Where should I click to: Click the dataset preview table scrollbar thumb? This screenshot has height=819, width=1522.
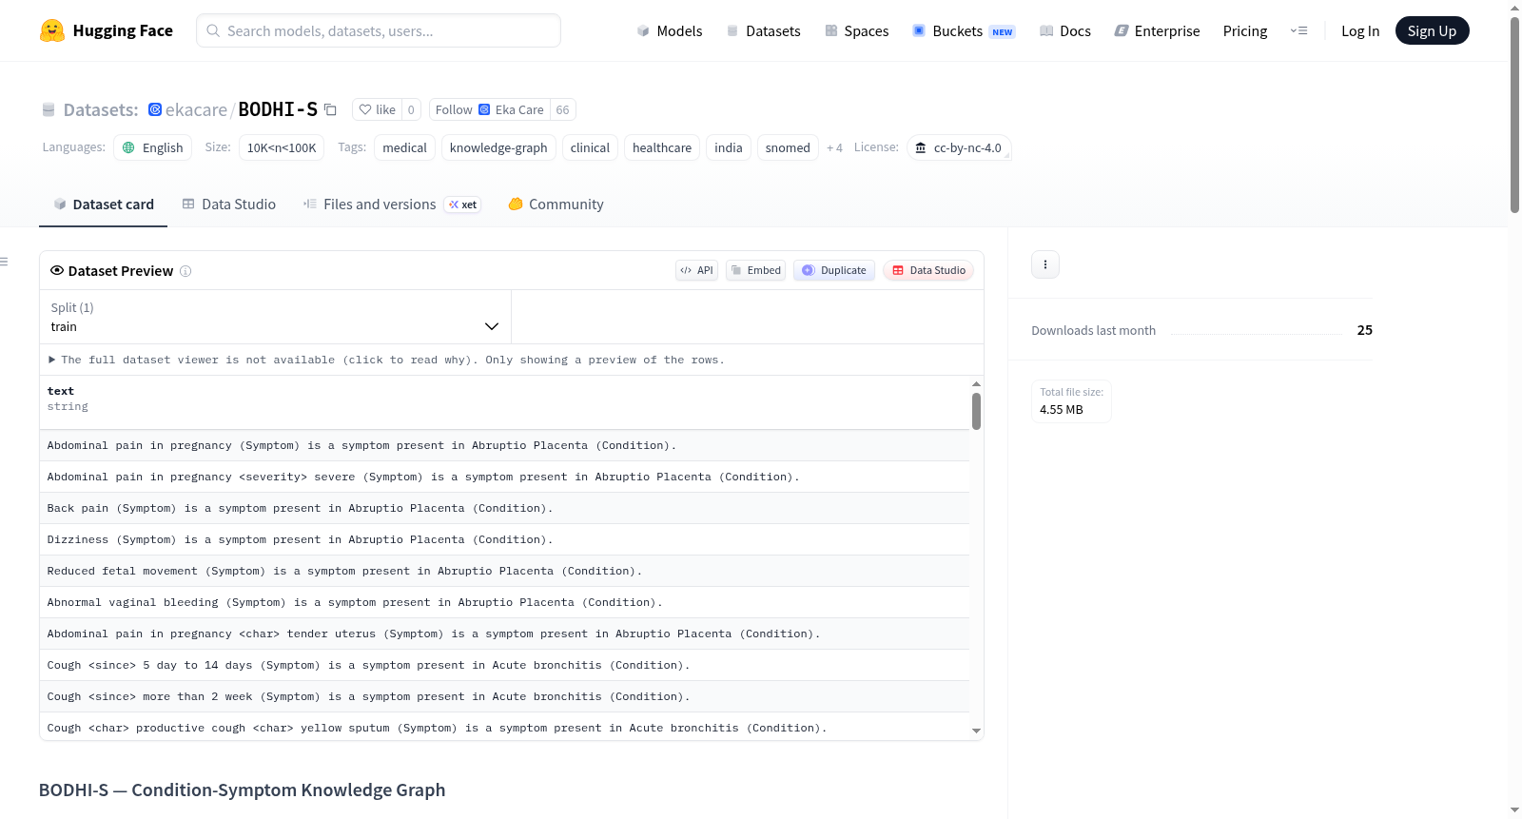(976, 411)
